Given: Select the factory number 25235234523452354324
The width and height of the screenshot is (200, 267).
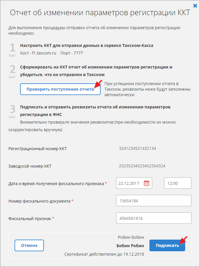Looking at the screenshot, I should (142, 166).
